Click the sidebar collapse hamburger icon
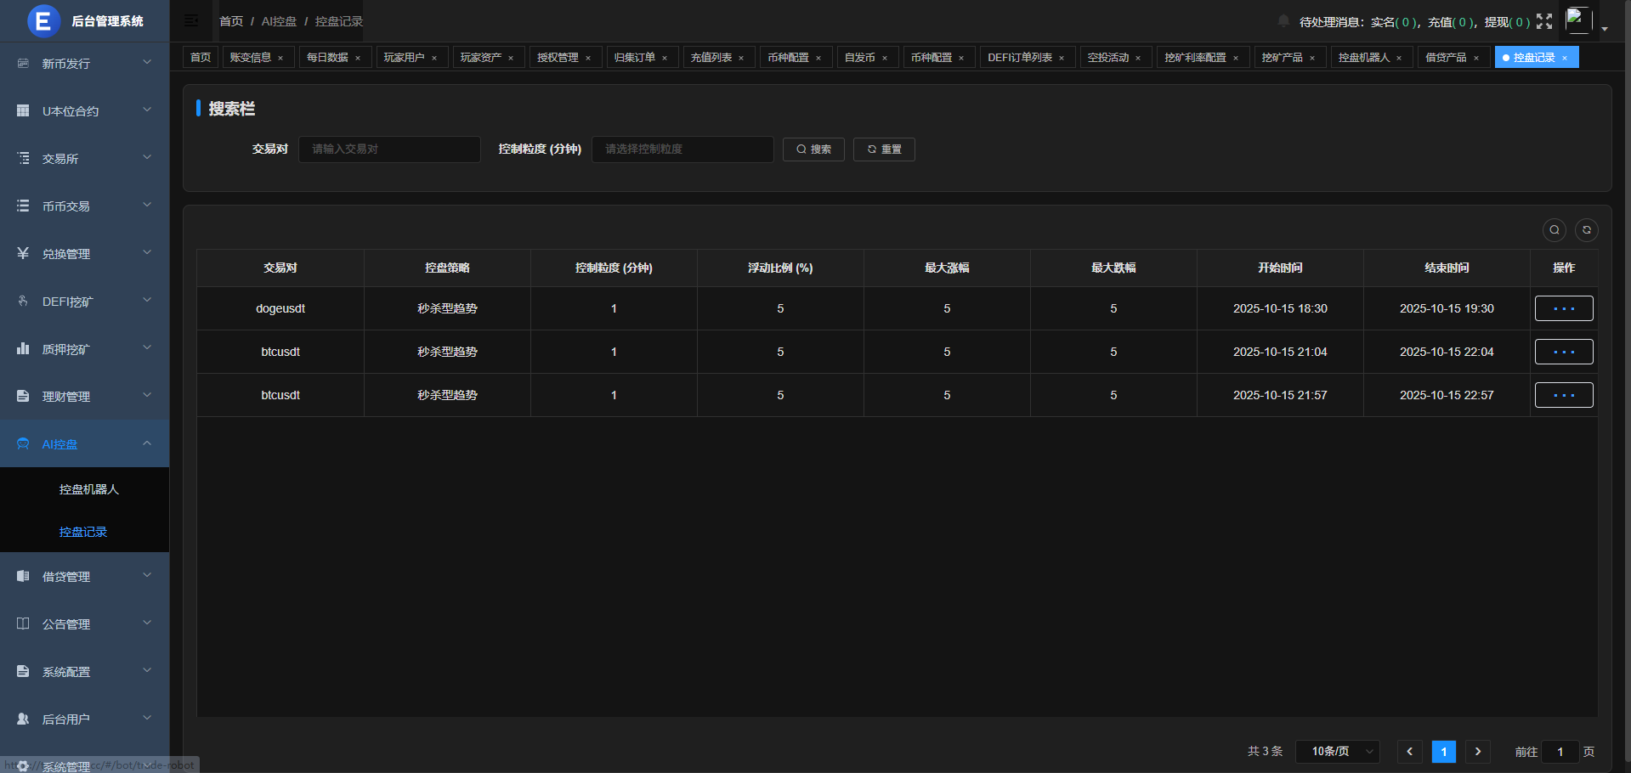Viewport: 1631px width, 773px height. pyautogui.click(x=191, y=21)
